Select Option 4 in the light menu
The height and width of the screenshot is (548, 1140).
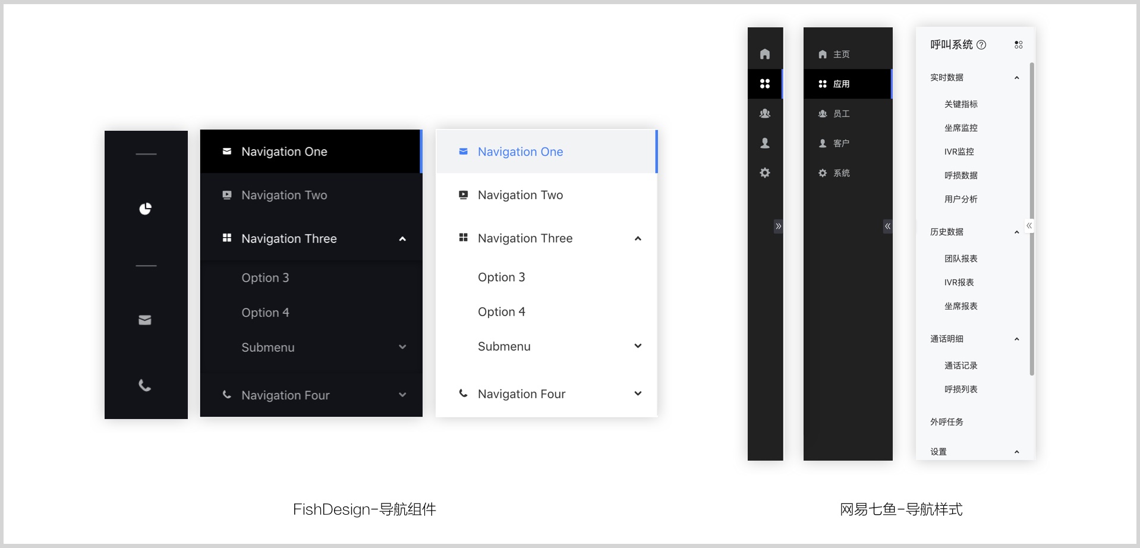[501, 312]
